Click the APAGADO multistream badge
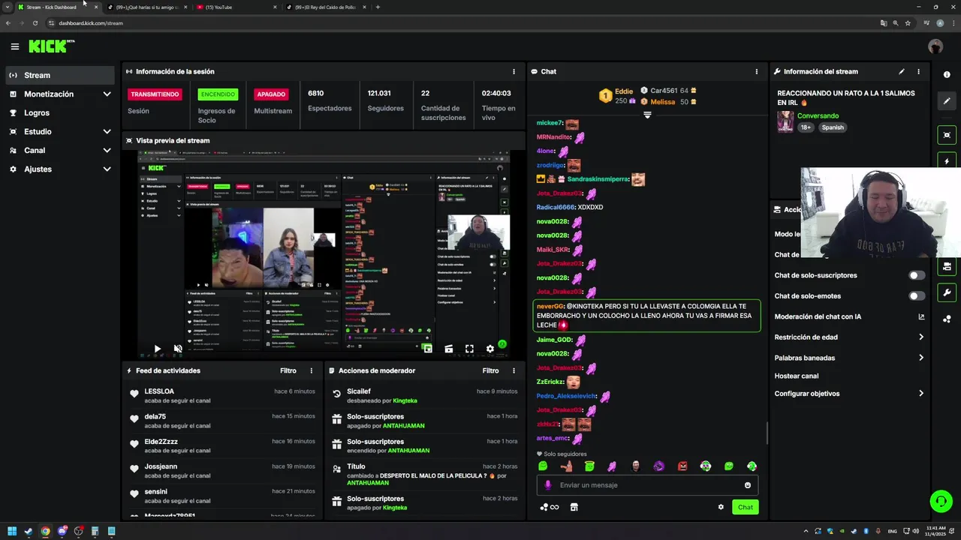Viewport: 961px width, 540px height. point(271,94)
